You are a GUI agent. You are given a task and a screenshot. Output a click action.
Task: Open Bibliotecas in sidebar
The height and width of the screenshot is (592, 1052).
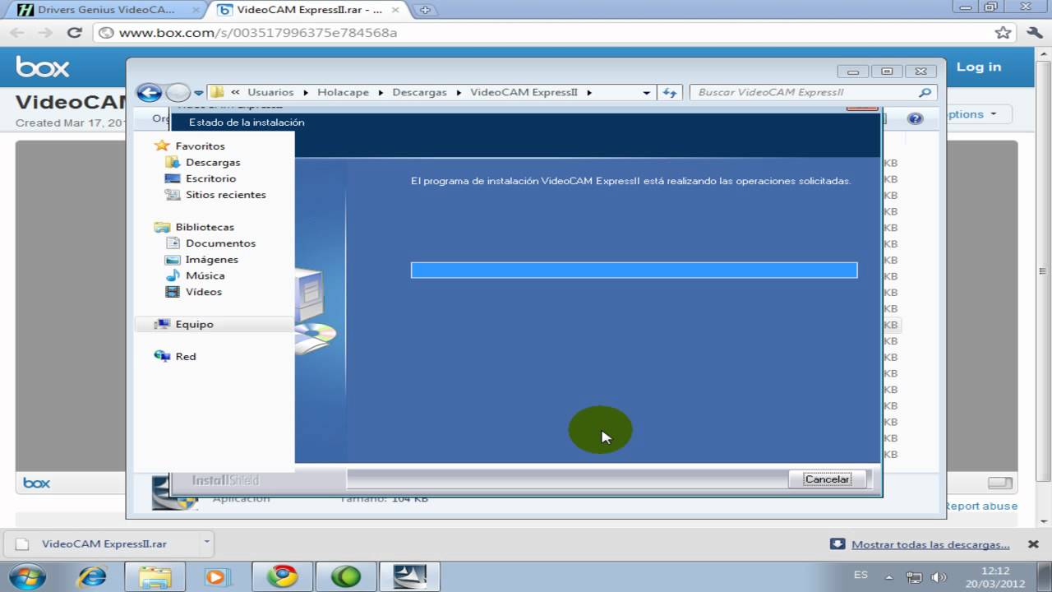click(x=205, y=227)
